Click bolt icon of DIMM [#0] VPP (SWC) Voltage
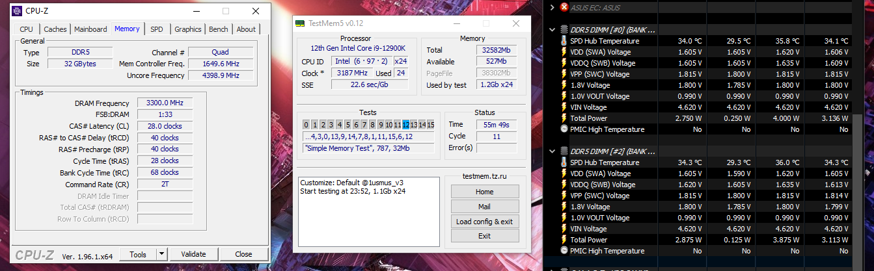 coord(564,74)
